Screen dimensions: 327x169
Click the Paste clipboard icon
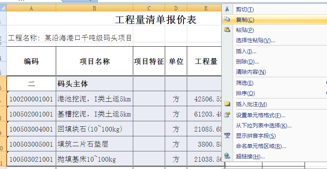[227, 30]
